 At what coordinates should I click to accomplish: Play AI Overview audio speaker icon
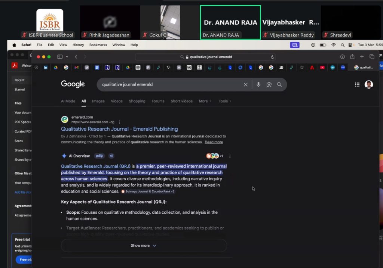pos(111,156)
